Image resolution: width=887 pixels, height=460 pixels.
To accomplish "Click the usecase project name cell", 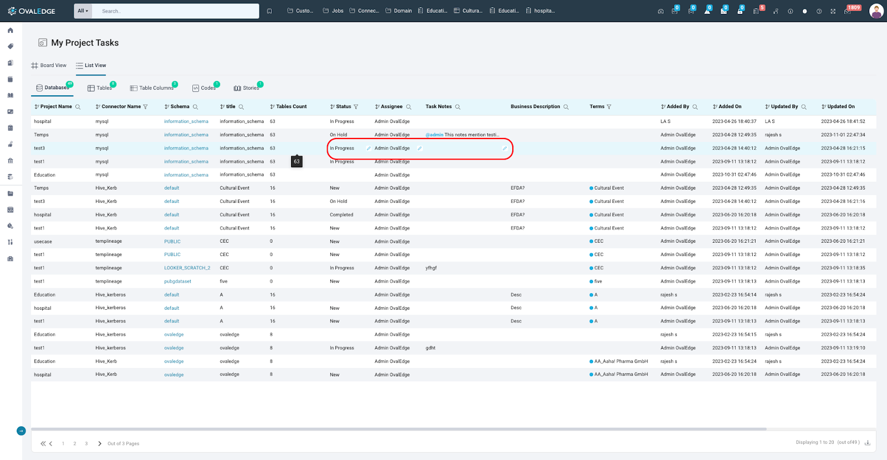I will click(43, 242).
